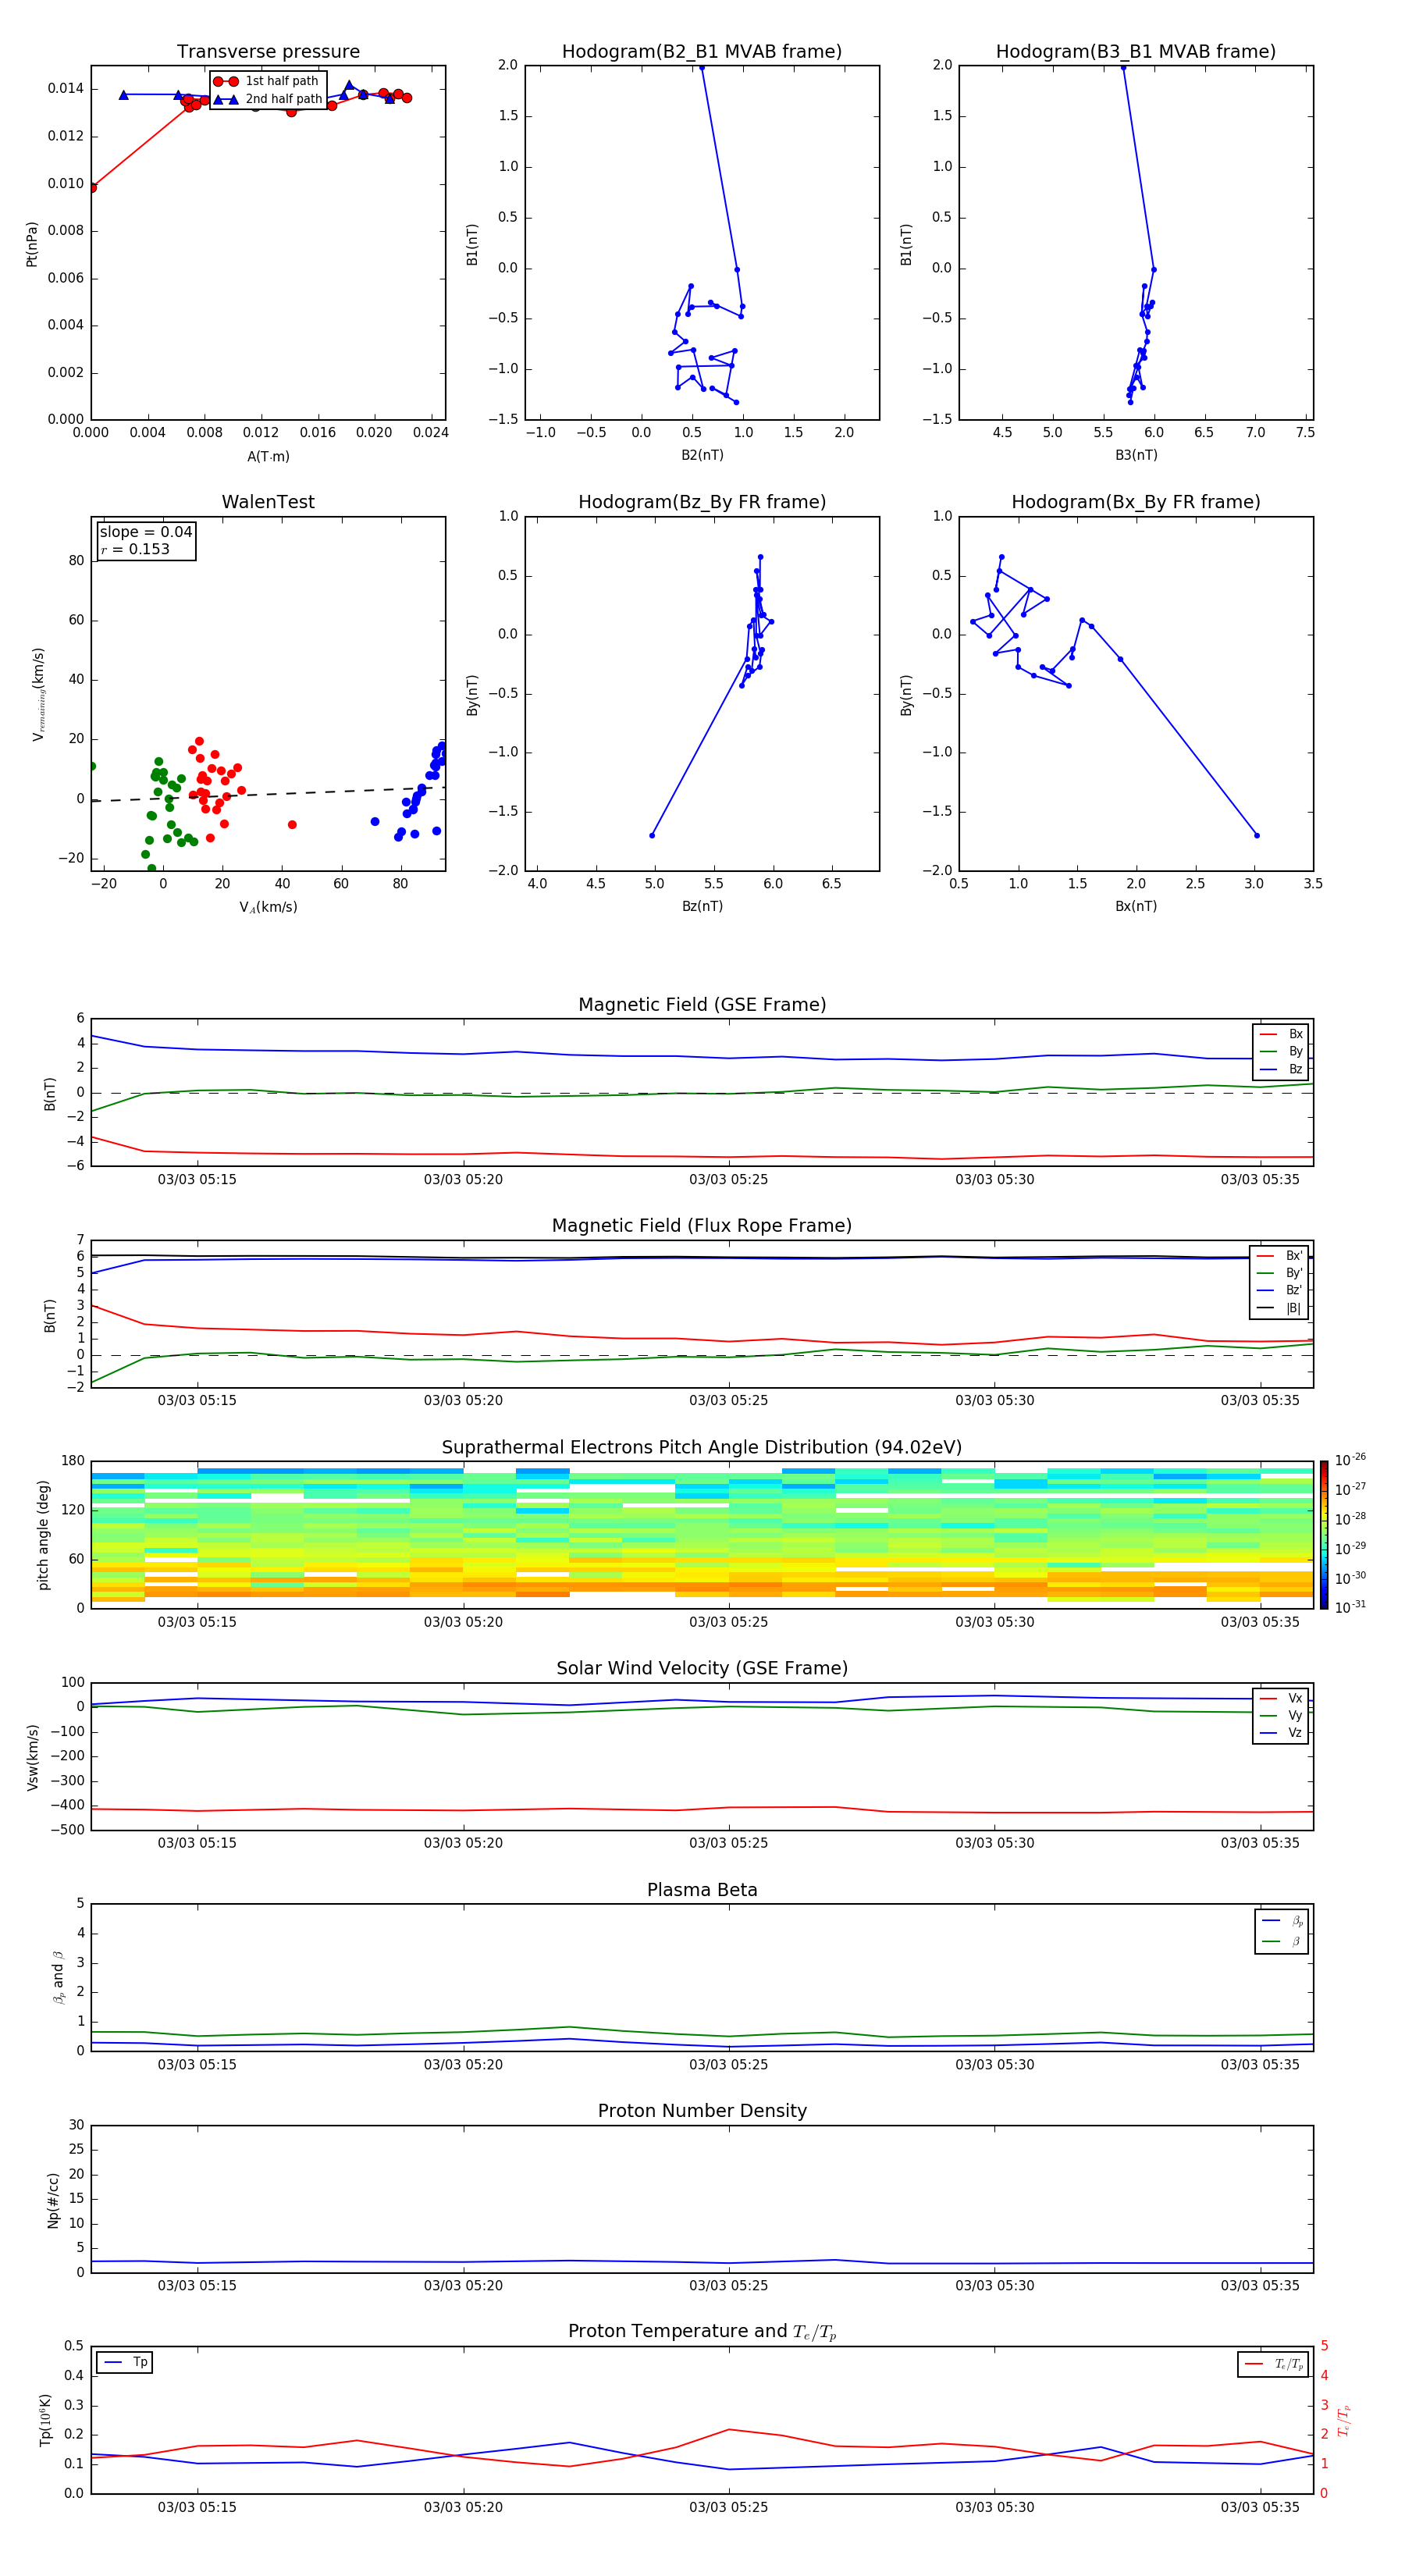Click the pitch angle distribution colorbar
This screenshot has height=2576, width=1405.
[1324, 1535]
